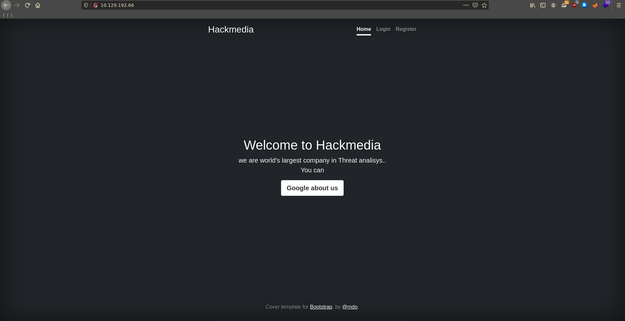Follow the Bootstrap footer link
Screen dimensions: 625x321
(x=321, y=307)
